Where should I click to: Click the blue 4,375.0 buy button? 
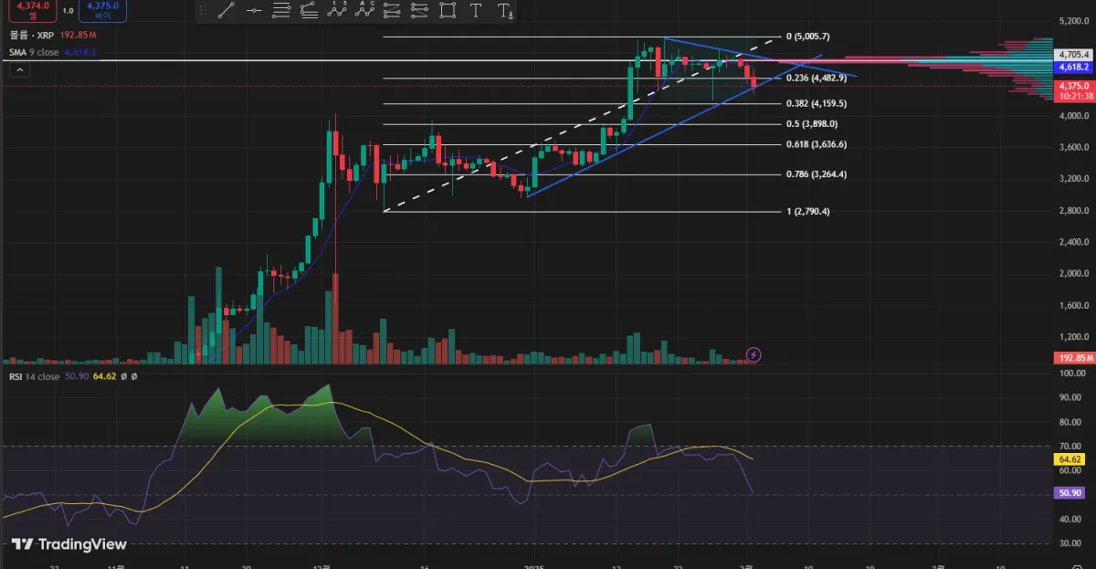pyautogui.click(x=103, y=10)
